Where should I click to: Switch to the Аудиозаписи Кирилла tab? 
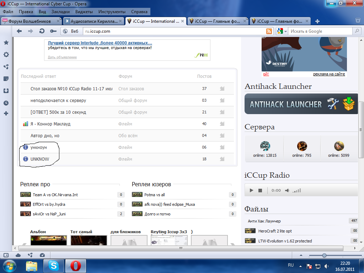click(93, 21)
